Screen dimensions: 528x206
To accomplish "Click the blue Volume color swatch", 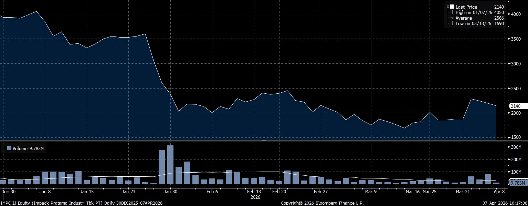I will pyautogui.click(x=9, y=148).
